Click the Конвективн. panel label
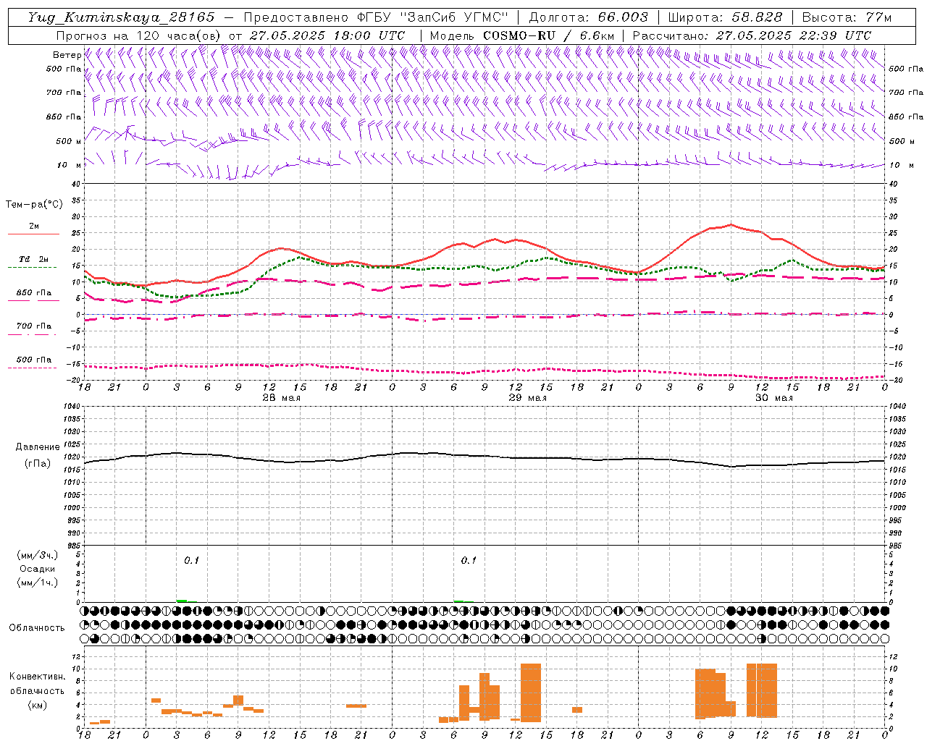Image resolution: width=927 pixels, height=741 pixels. 37,677
